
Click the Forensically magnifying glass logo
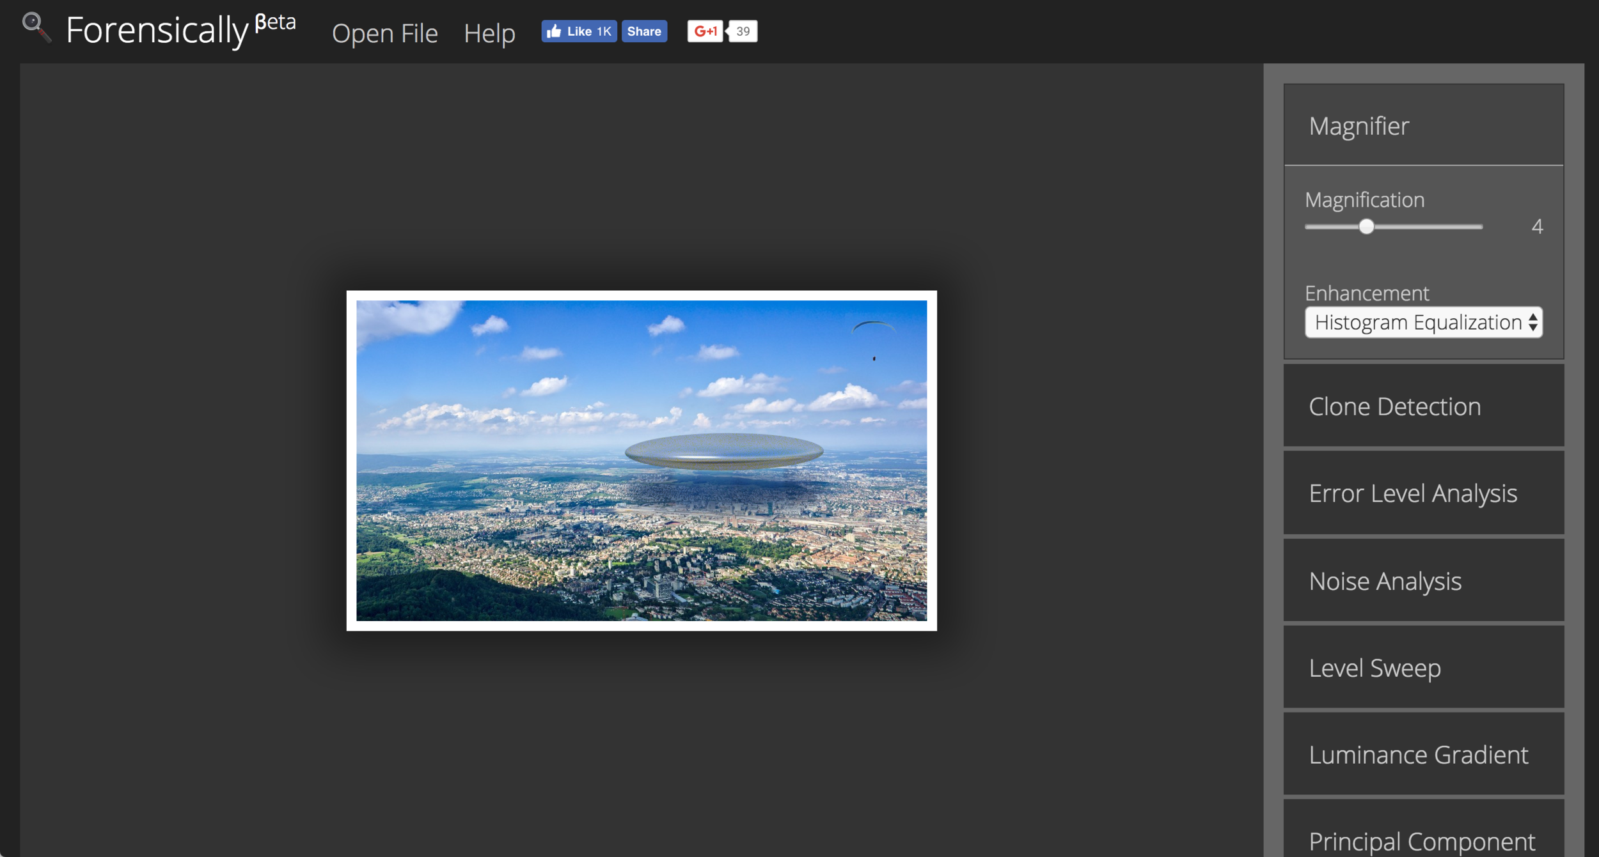36,27
